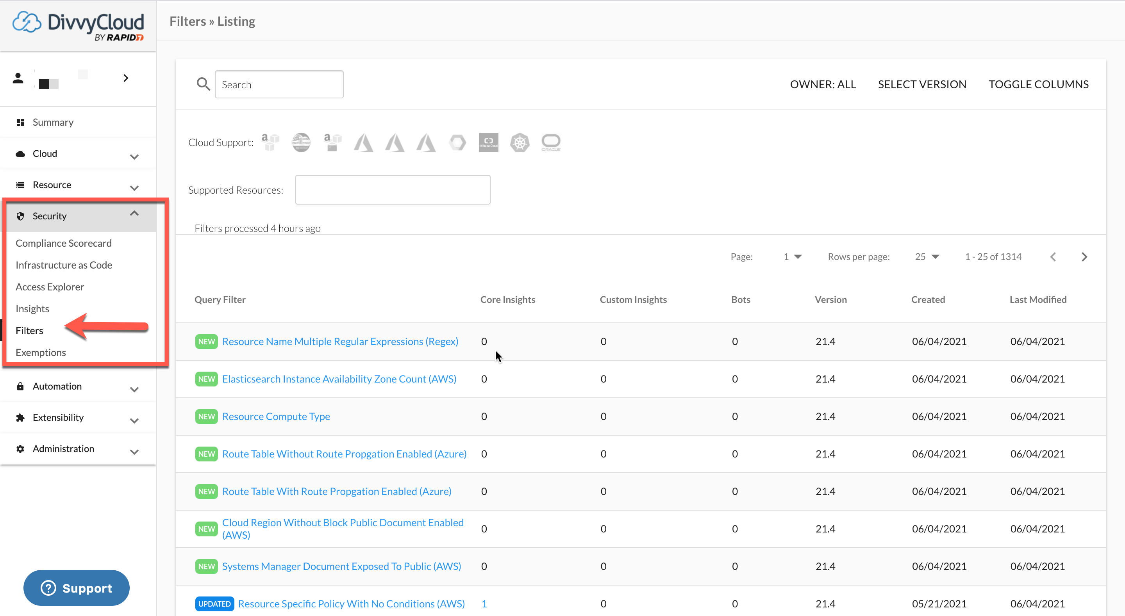Click the search magnifier icon
1125x616 pixels.
pos(203,84)
